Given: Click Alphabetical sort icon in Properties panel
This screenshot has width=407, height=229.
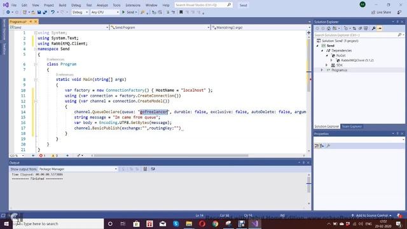Looking at the screenshot, I should [322, 146].
